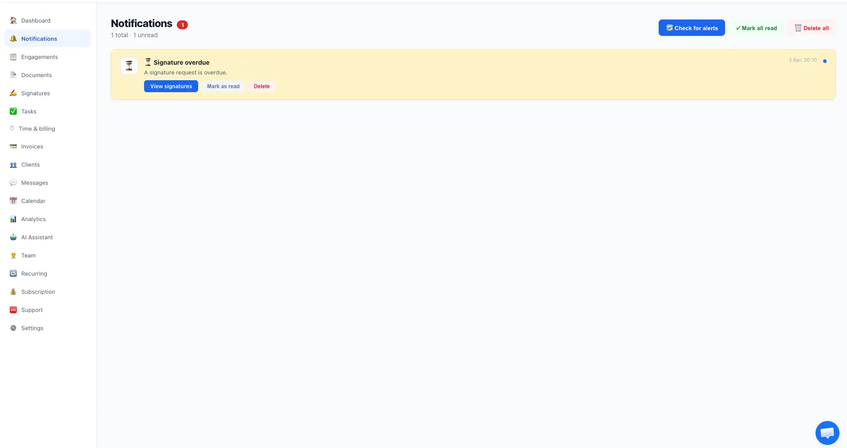Open the Engagements menu item
Image resolution: width=847 pixels, height=448 pixels.
click(39, 57)
